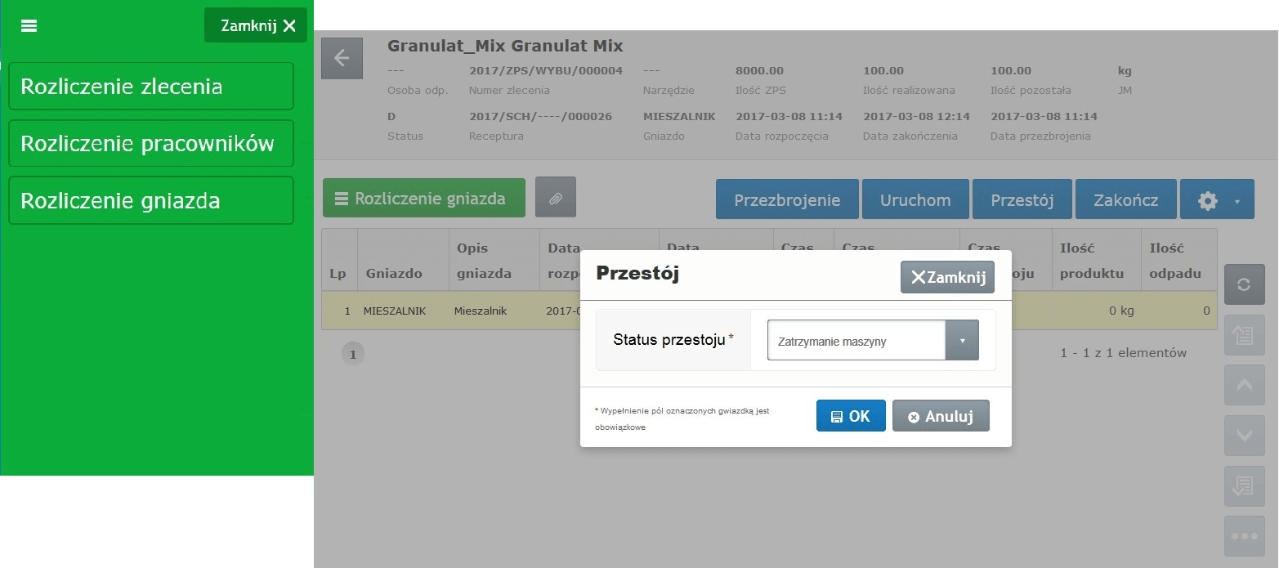Go back using the left arrow icon
The width and height of the screenshot is (1279, 568).
click(x=342, y=58)
